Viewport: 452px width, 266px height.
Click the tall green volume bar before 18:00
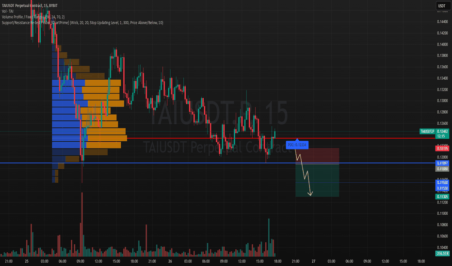[269, 237]
